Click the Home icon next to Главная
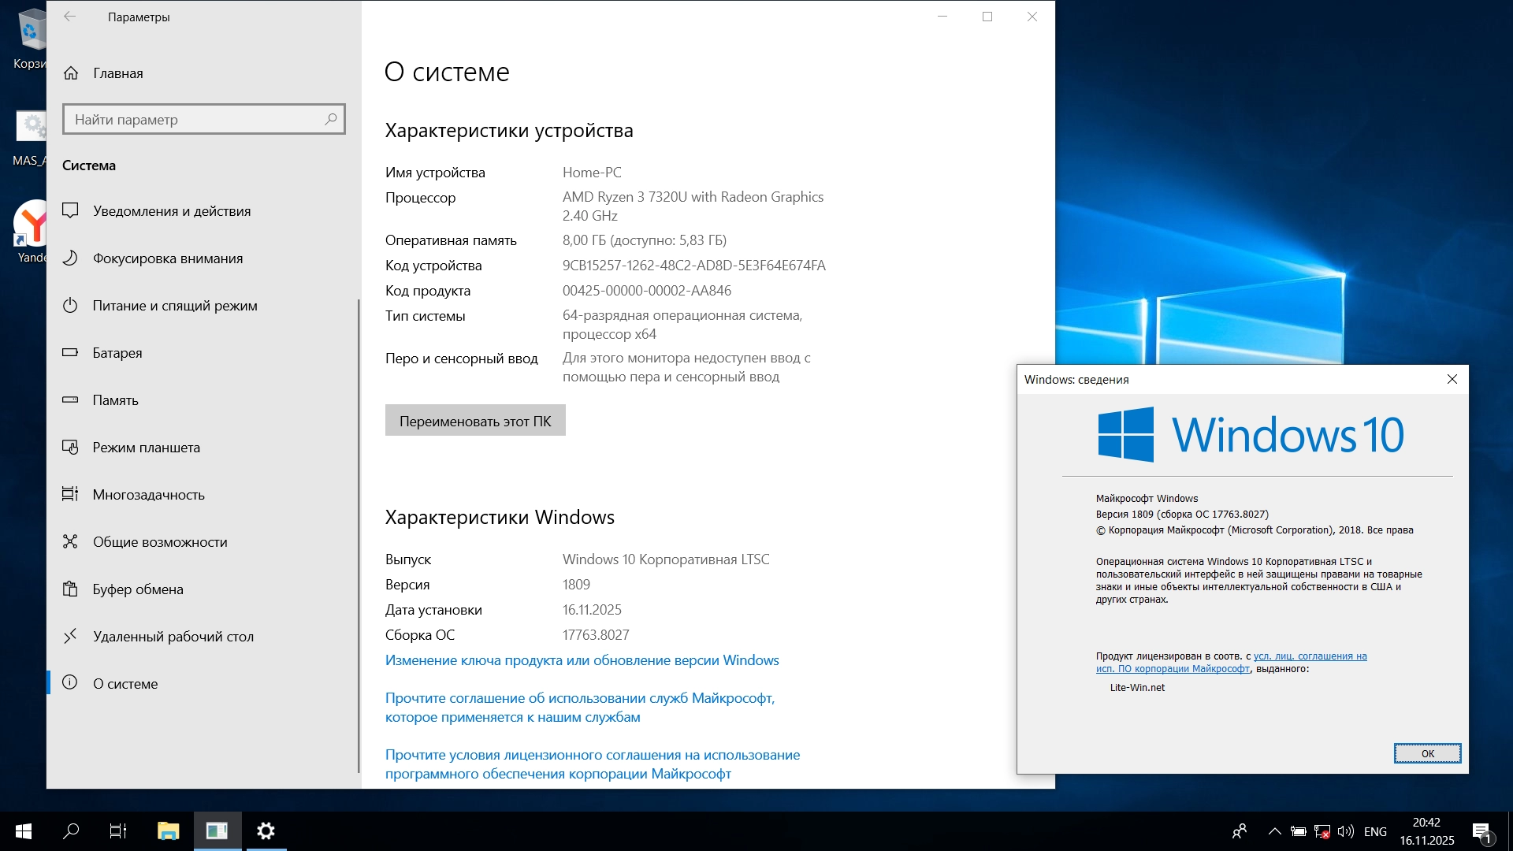Viewport: 1513px width, 851px height. tap(71, 73)
